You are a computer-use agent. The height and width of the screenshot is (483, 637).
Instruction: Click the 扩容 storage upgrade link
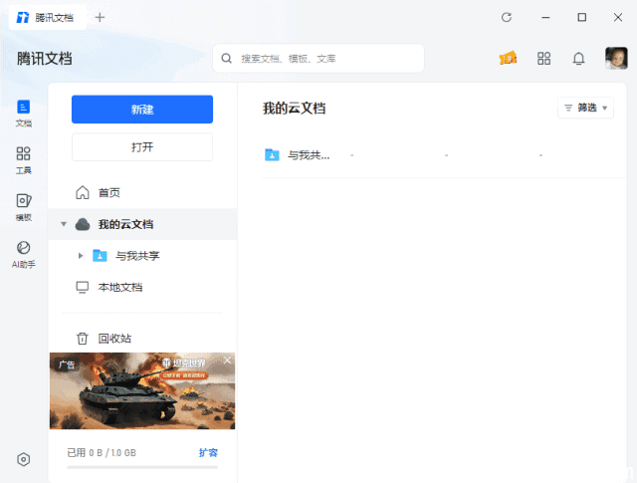pyautogui.click(x=208, y=452)
